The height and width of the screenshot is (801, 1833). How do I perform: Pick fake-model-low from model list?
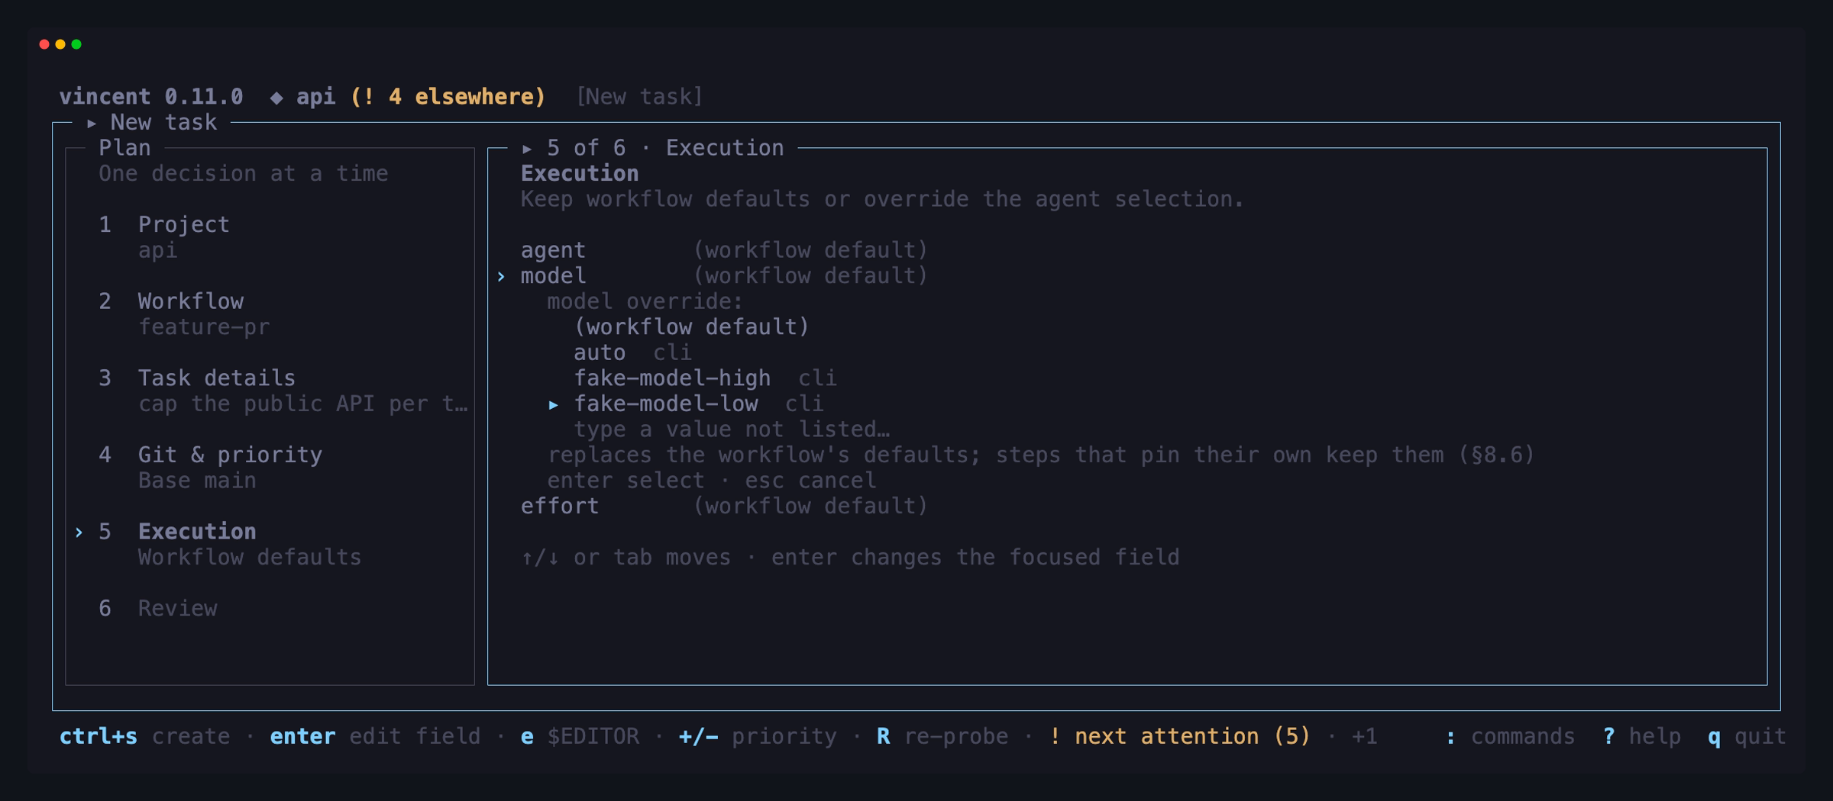click(698, 404)
